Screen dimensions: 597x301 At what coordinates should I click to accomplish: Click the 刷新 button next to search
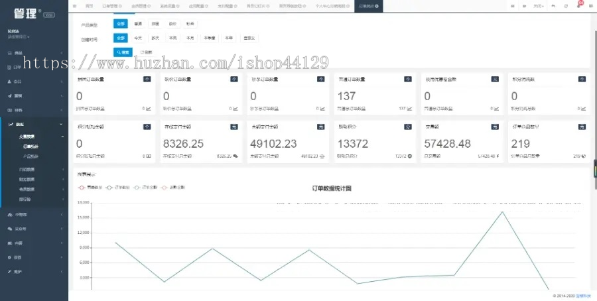146,52
